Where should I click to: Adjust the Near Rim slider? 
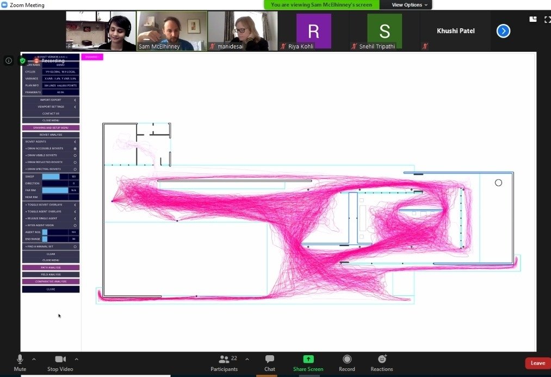pyautogui.click(x=55, y=197)
